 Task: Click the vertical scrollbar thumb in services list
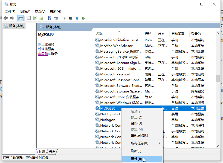218,79
